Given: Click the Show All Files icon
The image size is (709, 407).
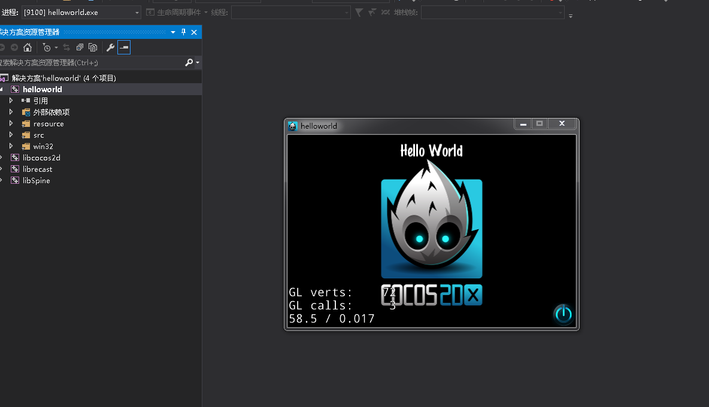Looking at the screenshot, I should (x=93, y=47).
